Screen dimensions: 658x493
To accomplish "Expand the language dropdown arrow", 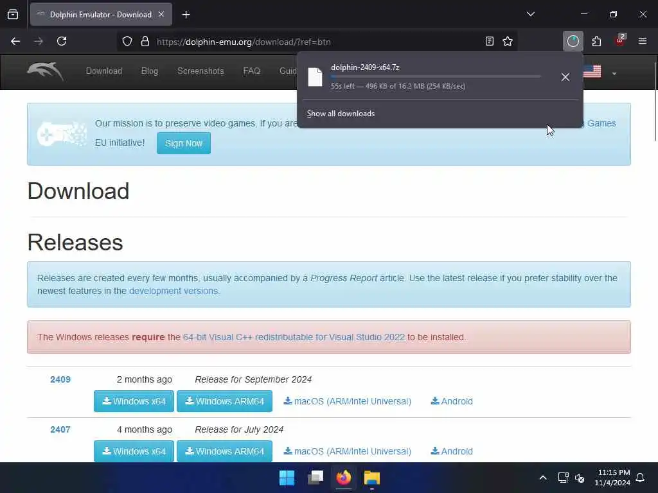I will (x=614, y=74).
